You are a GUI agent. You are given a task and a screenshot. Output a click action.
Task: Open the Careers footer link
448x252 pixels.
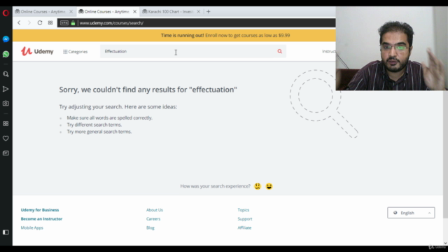153,219
